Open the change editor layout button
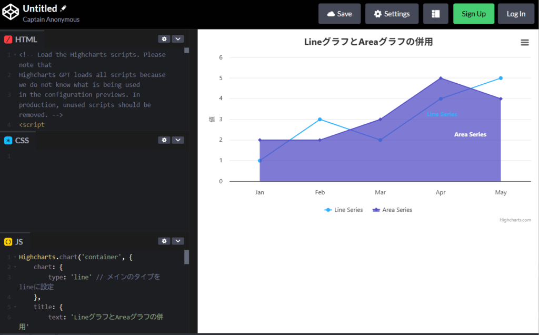Screen dimensions: 539x335 [x=435, y=14]
